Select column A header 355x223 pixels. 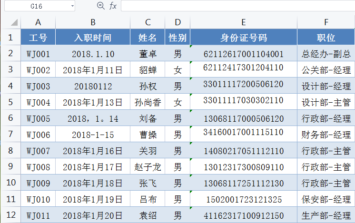coord(38,22)
